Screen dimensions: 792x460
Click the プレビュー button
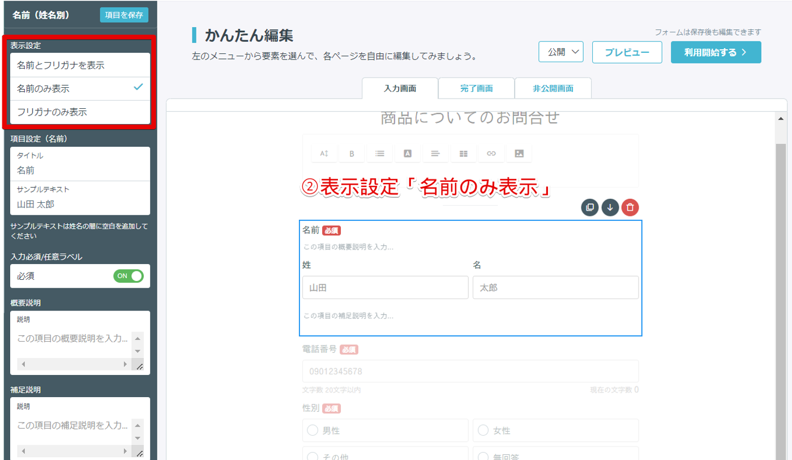(627, 52)
